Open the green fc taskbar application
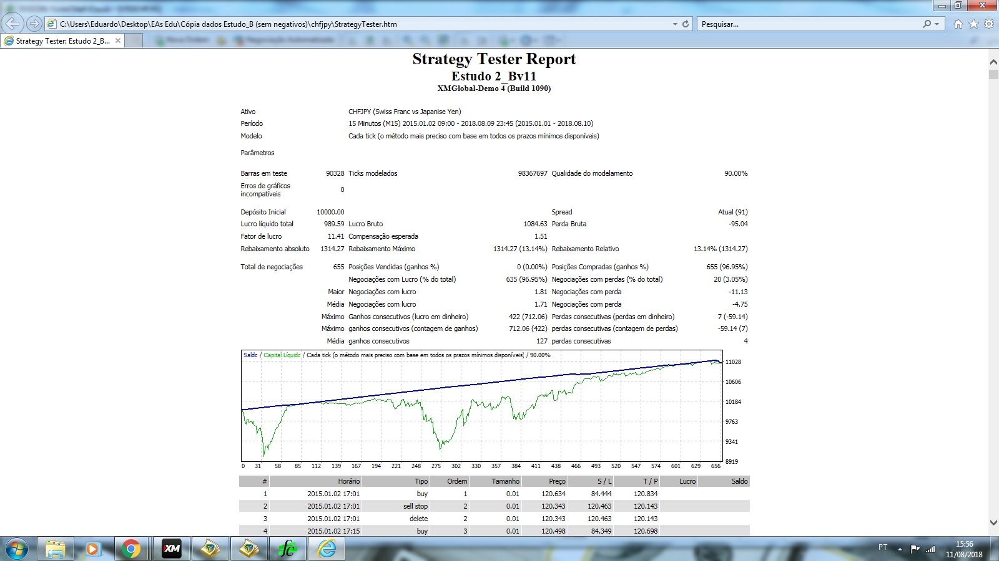Image resolution: width=999 pixels, height=561 pixels. (287, 549)
